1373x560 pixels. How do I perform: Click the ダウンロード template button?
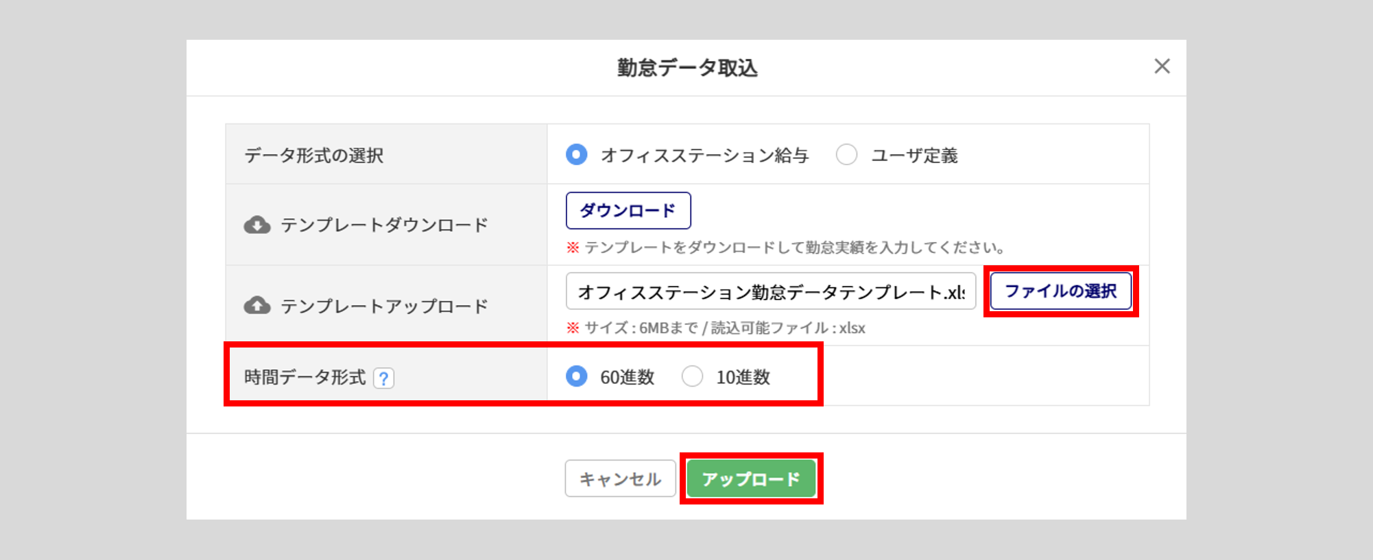(x=628, y=210)
